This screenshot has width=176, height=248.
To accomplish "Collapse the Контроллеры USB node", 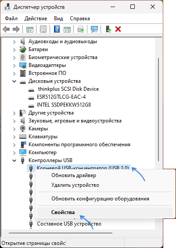I will 14,160.
